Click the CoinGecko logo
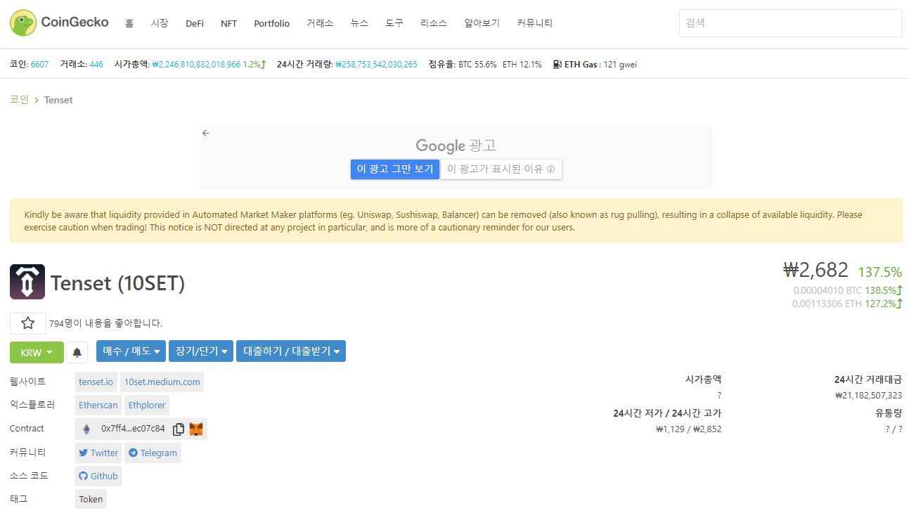Viewport: 909px width, 513px height. pos(59,22)
